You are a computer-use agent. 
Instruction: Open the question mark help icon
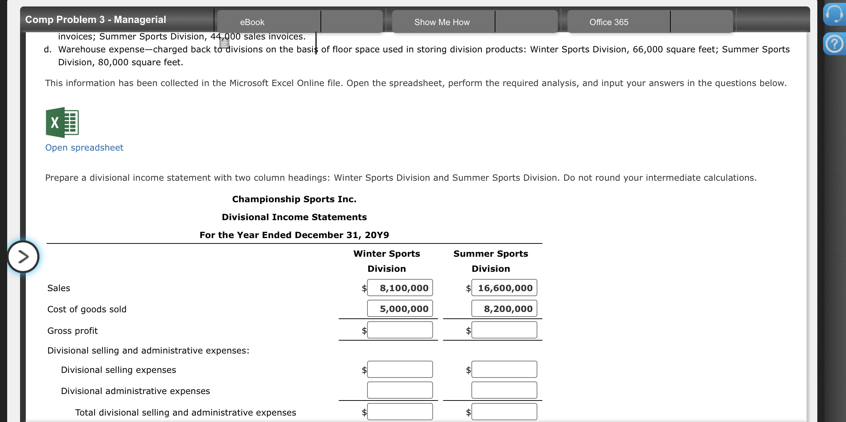[x=835, y=44]
